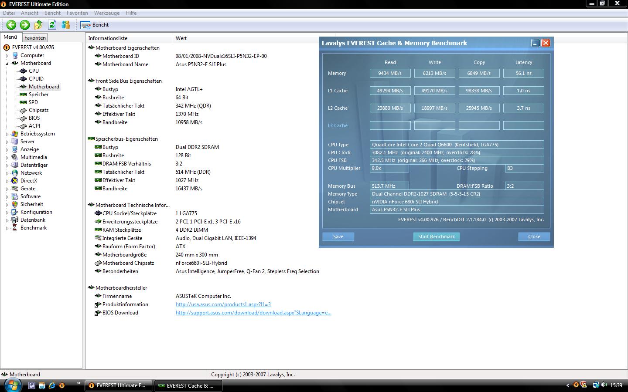Click Close in the benchmark window
The width and height of the screenshot is (628, 392).
(534, 237)
